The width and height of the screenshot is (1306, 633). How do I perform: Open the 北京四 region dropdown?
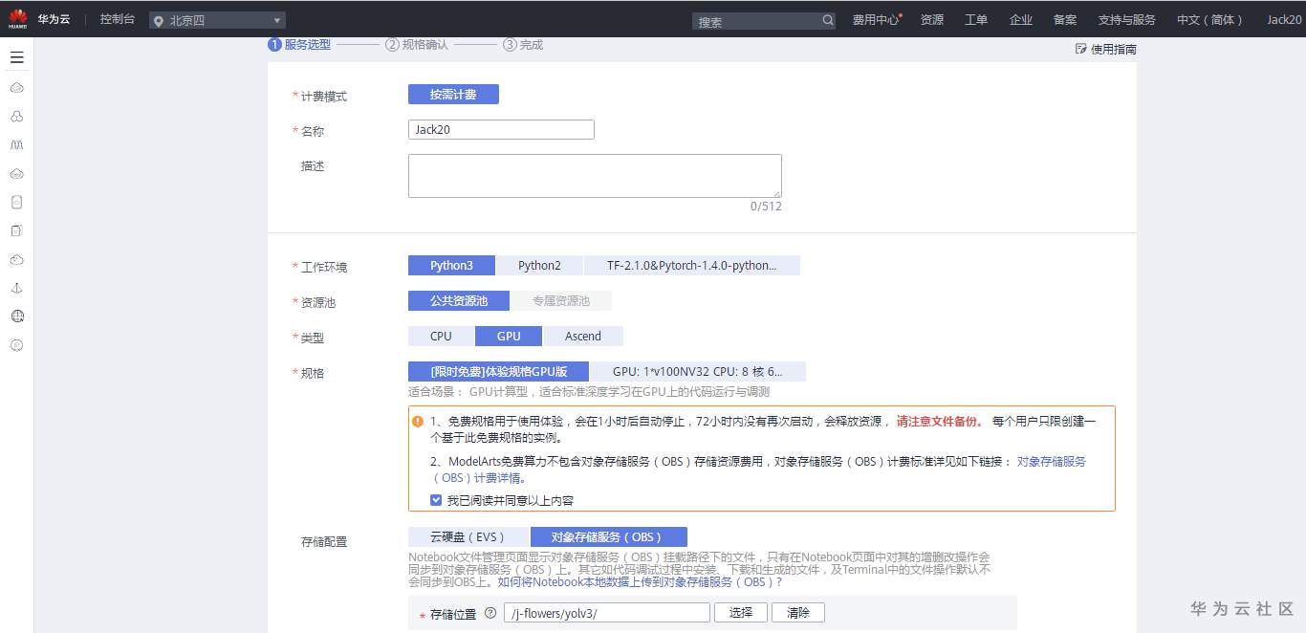click(x=218, y=20)
